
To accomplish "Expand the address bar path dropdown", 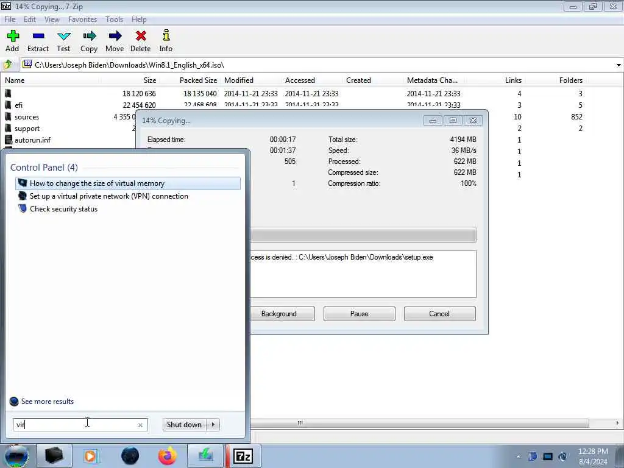I will pyautogui.click(x=619, y=65).
